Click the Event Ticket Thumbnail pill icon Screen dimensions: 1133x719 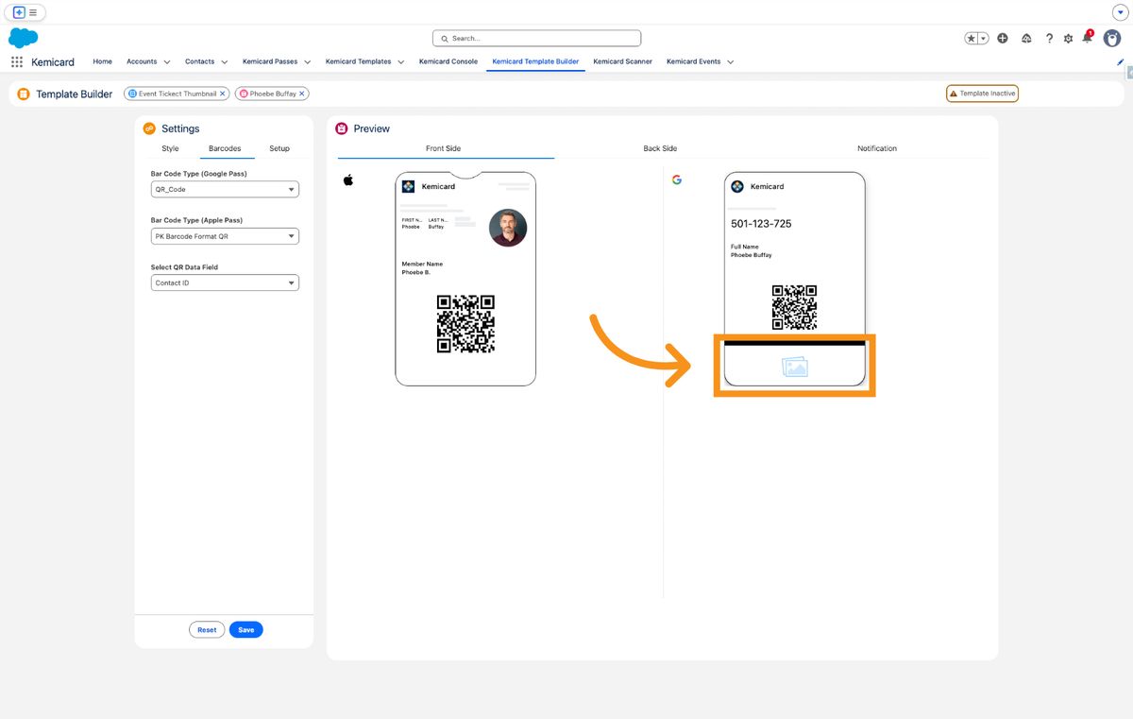(x=133, y=94)
